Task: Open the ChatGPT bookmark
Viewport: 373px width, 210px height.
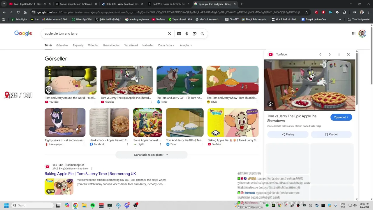Action: click(x=231, y=20)
